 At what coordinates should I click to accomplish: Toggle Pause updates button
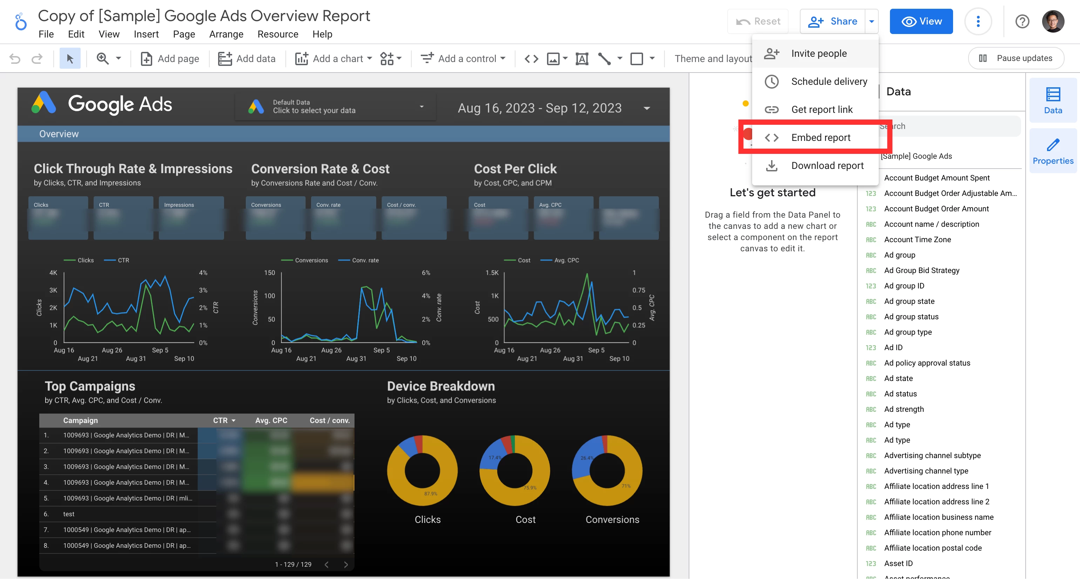(1016, 58)
